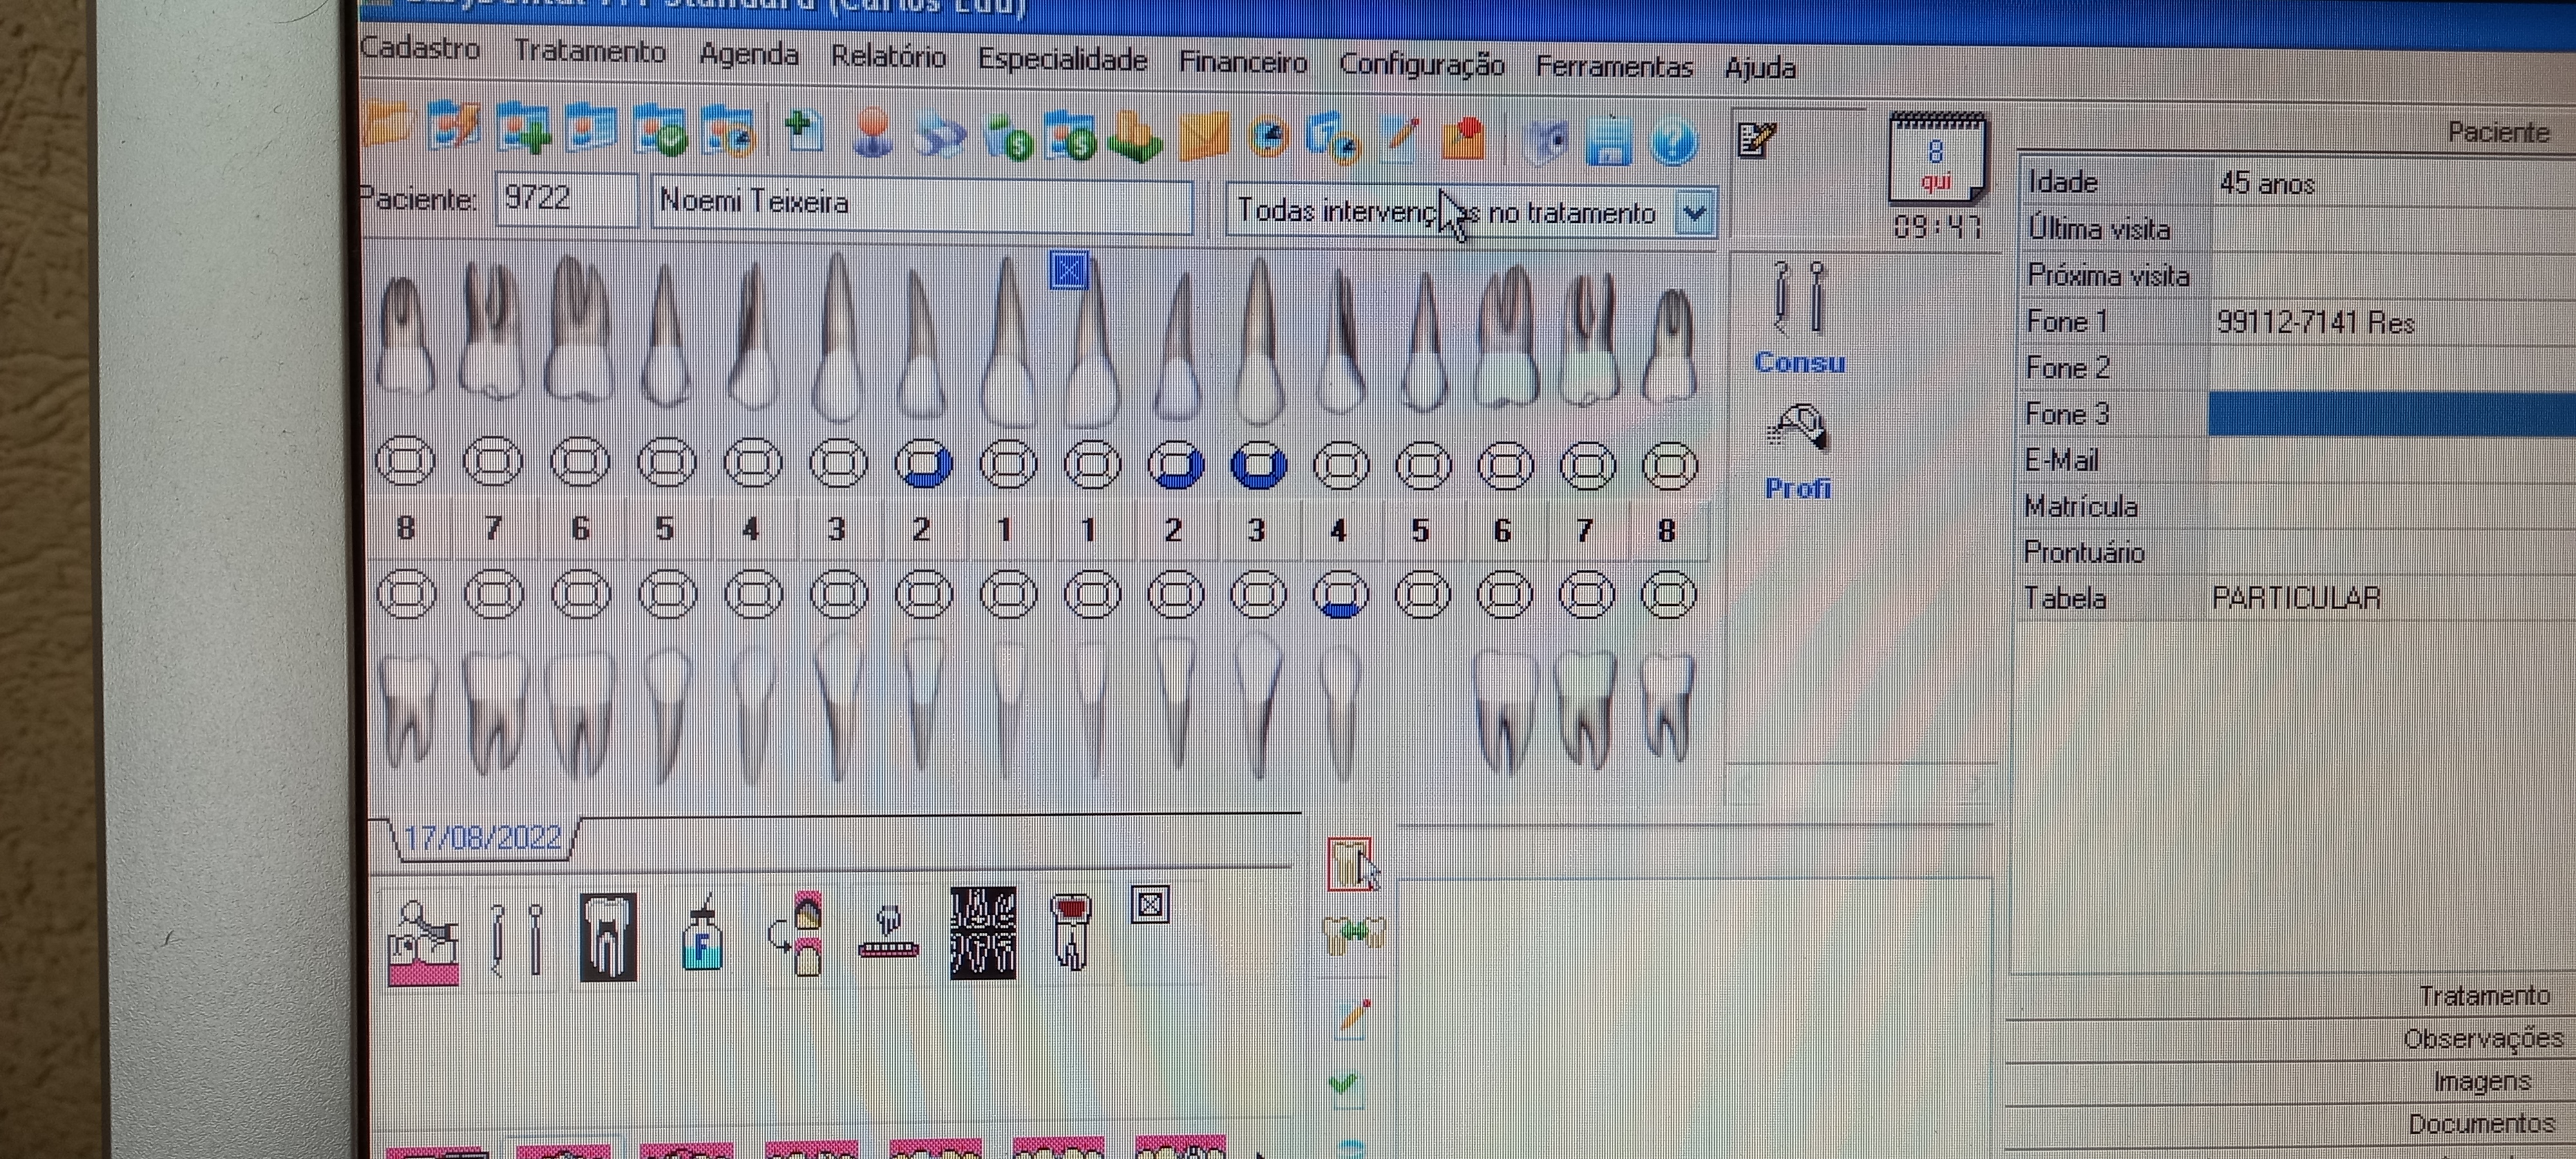Toggle upper left tooth 8 surface marker
Viewport: 2576px width, 1159px height.
(x=405, y=462)
